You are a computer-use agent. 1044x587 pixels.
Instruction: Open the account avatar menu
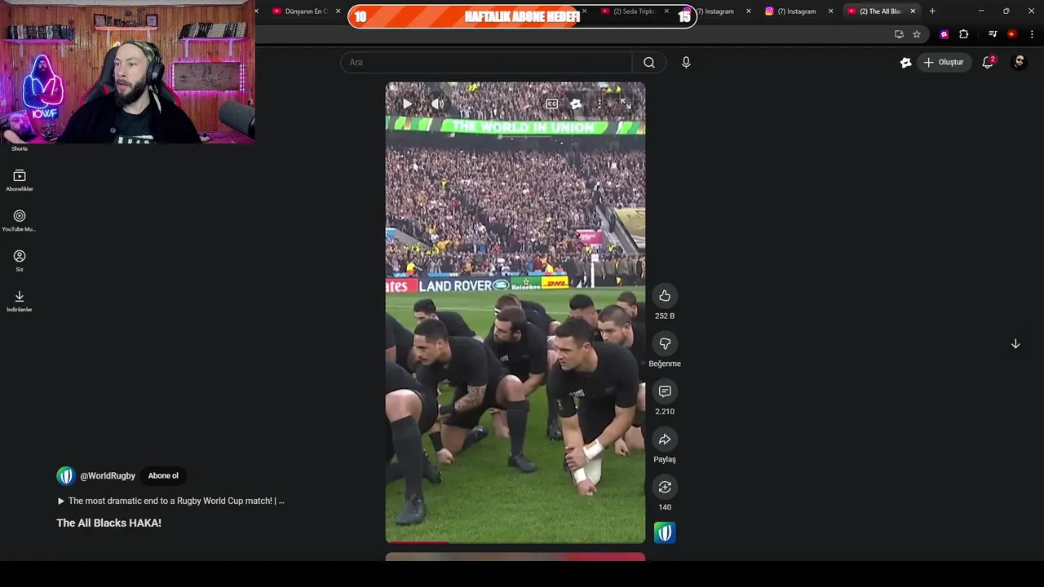(1019, 62)
